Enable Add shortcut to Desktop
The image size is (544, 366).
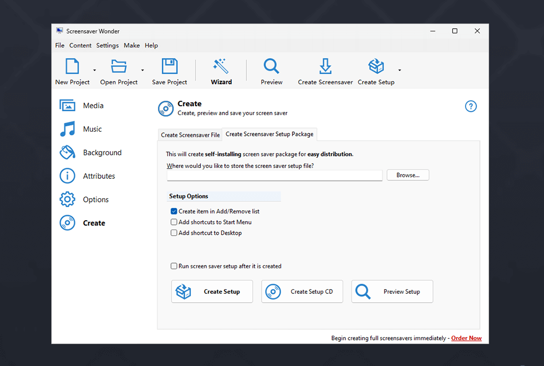point(174,233)
